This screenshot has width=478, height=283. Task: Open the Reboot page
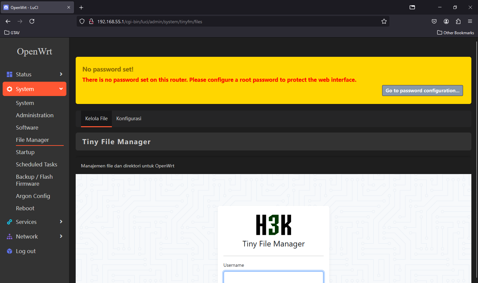pyautogui.click(x=25, y=208)
